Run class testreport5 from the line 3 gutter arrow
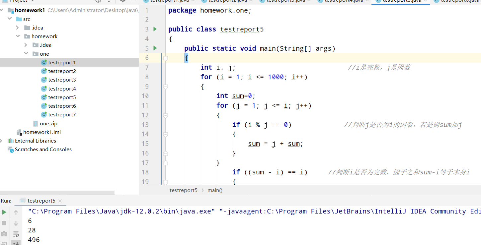The height and width of the screenshot is (245, 481). pyautogui.click(x=155, y=29)
